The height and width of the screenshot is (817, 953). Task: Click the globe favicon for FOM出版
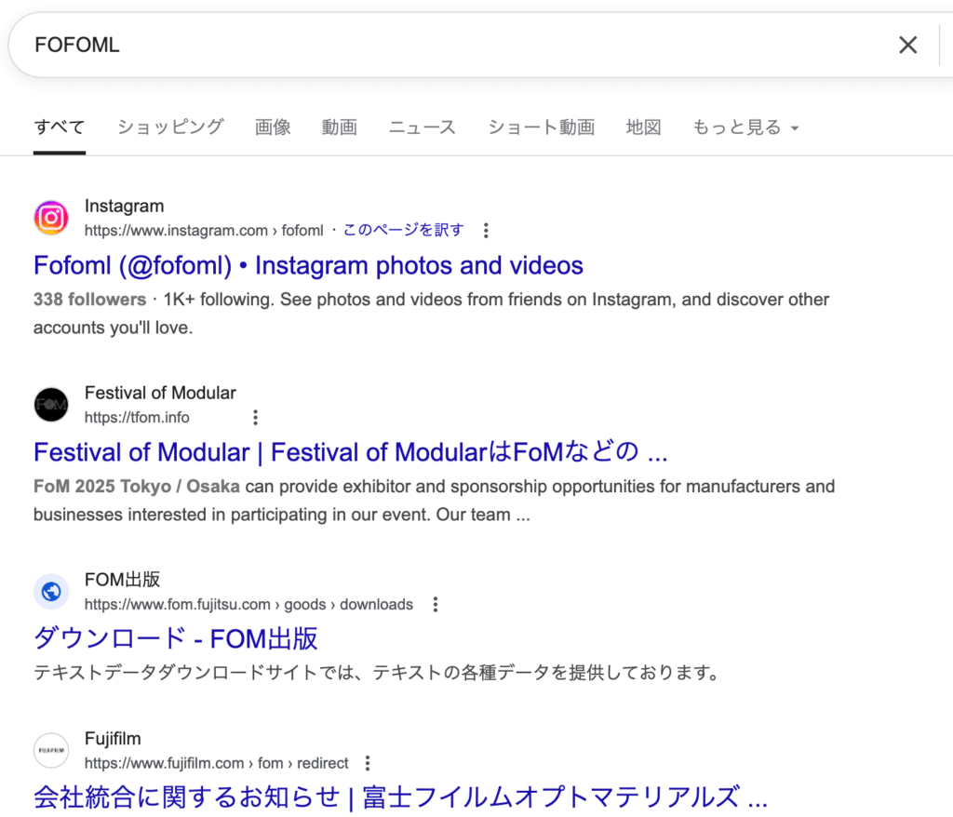(51, 592)
